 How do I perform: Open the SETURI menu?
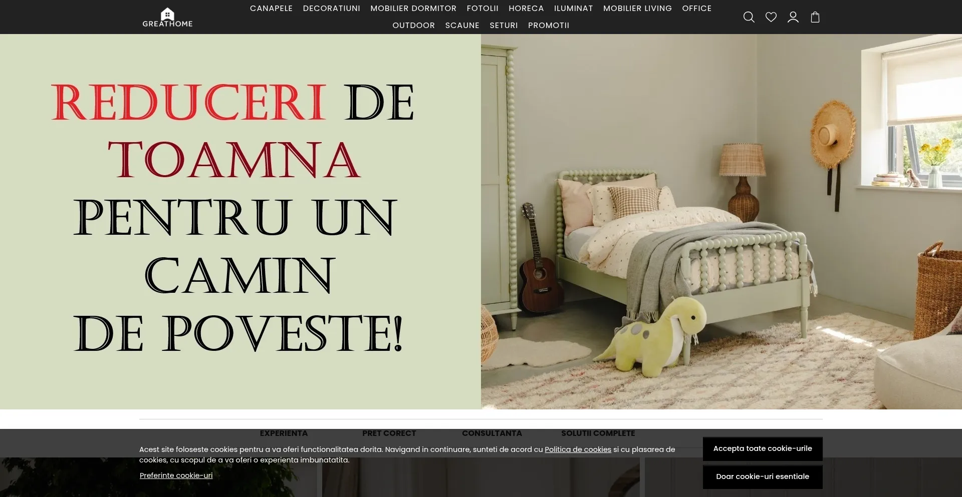pyautogui.click(x=504, y=26)
